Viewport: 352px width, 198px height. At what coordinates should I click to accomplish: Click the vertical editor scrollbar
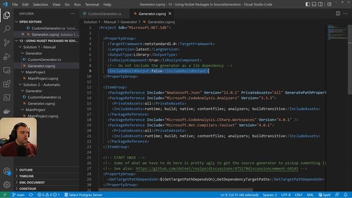350,59
